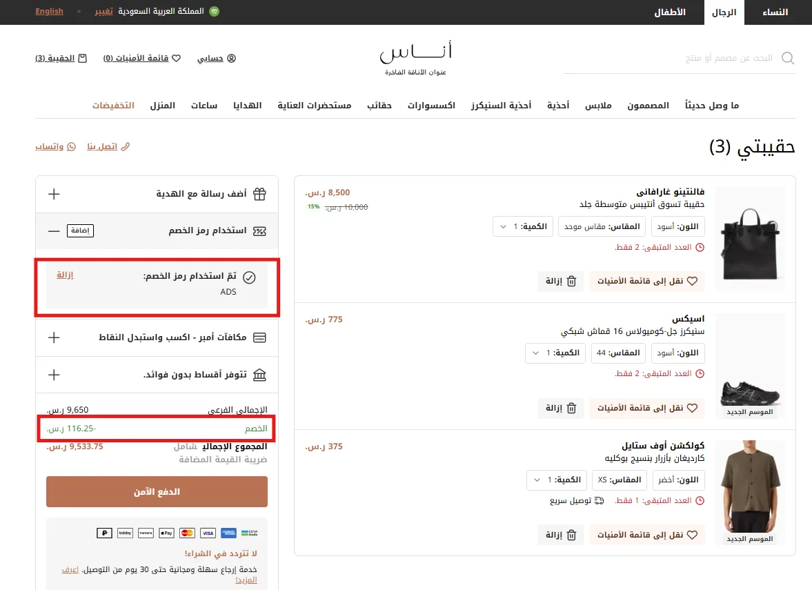Click the Visa payment logo
This screenshot has height=590, width=812.
(208, 533)
